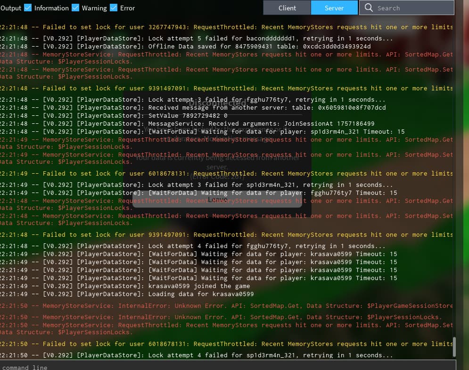
Task: Select 'krasava0599 joined the game' log line
Action: pos(125,286)
